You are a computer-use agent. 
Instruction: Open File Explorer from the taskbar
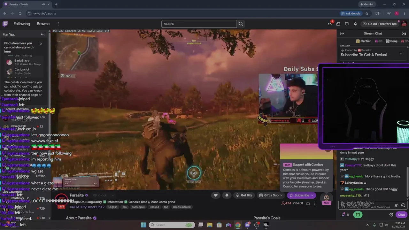(x=210, y=225)
